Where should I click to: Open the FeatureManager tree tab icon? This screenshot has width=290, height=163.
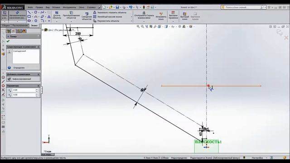pyautogui.click(x=8, y=31)
